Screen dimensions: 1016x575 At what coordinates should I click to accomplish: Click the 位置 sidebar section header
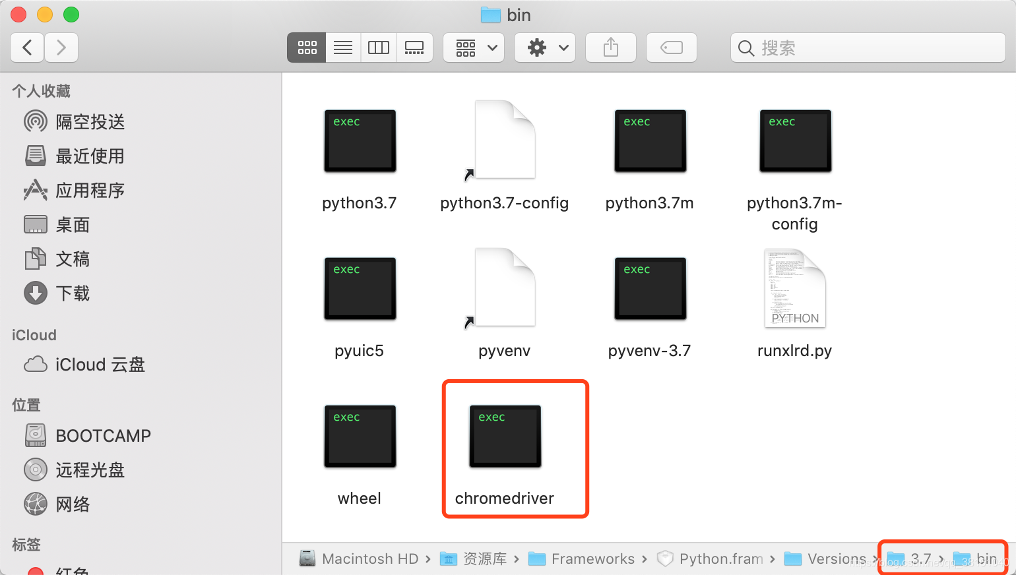click(x=26, y=405)
